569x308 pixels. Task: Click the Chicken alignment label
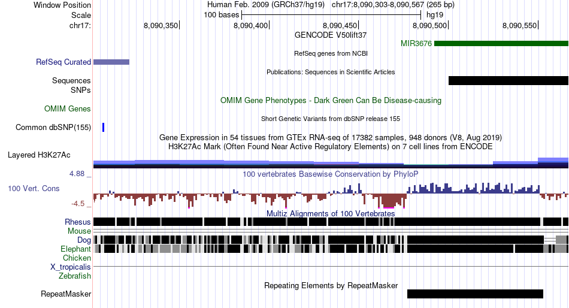(x=77, y=258)
